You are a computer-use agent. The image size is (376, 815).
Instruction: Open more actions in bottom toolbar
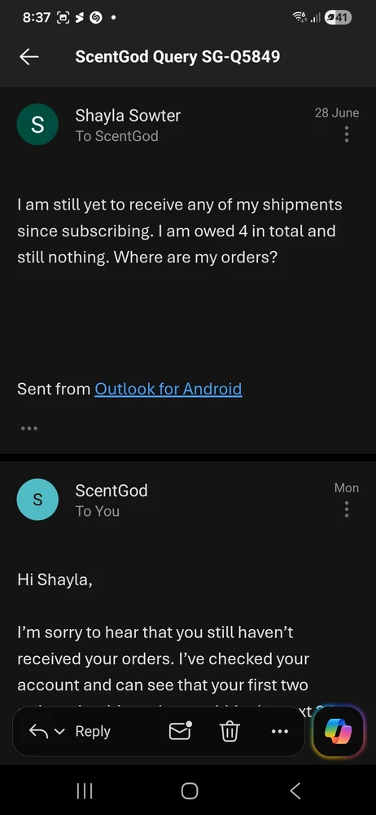[279, 732]
